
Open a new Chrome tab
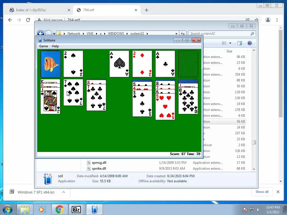point(147,10)
